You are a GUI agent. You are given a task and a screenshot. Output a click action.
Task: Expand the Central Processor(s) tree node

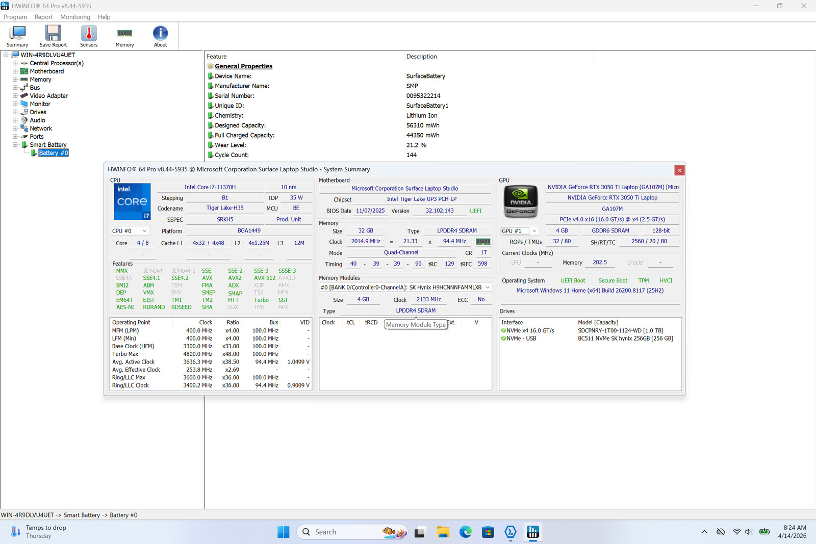(x=15, y=63)
